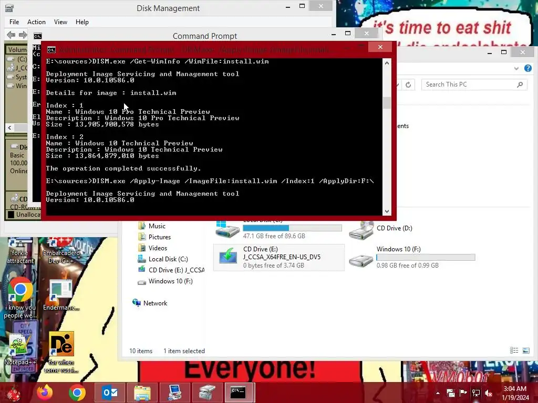Image resolution: width=538 pixels, height=403 pixels.
Task: Click the Start button on the taskbar
Action: pos(14,393)
